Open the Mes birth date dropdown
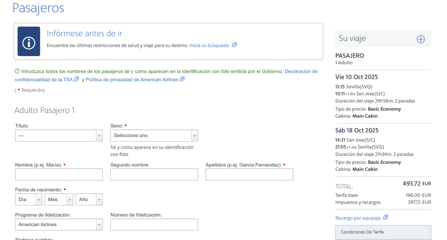The width and height of the screenshot is (447, 240). point(58,200)
